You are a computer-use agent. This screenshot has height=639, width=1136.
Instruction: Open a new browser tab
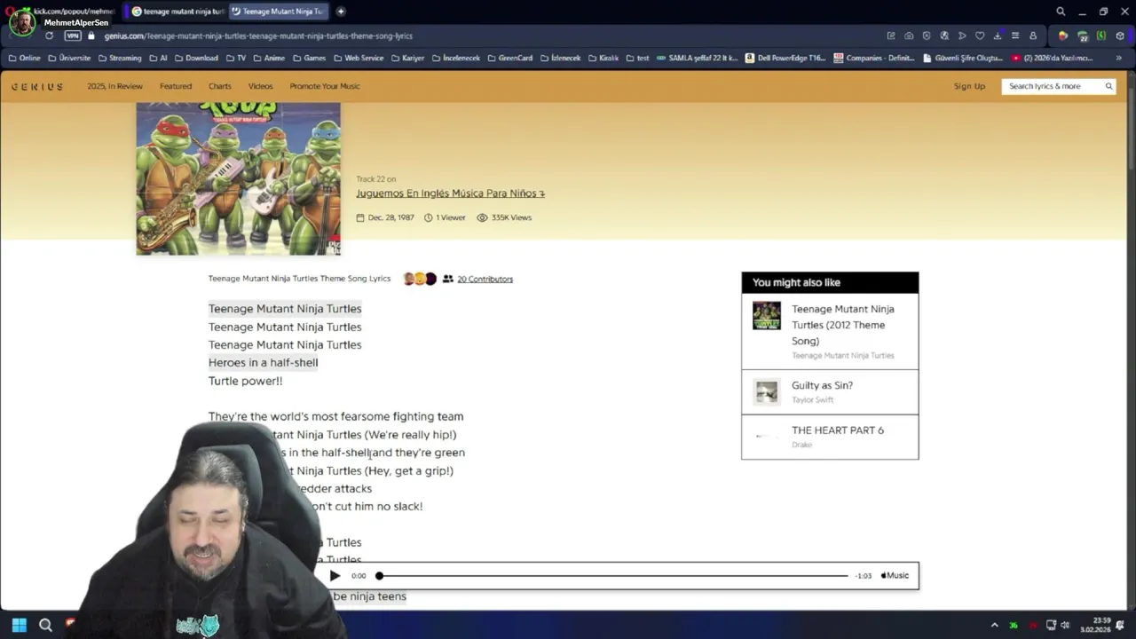pos(341,12)
